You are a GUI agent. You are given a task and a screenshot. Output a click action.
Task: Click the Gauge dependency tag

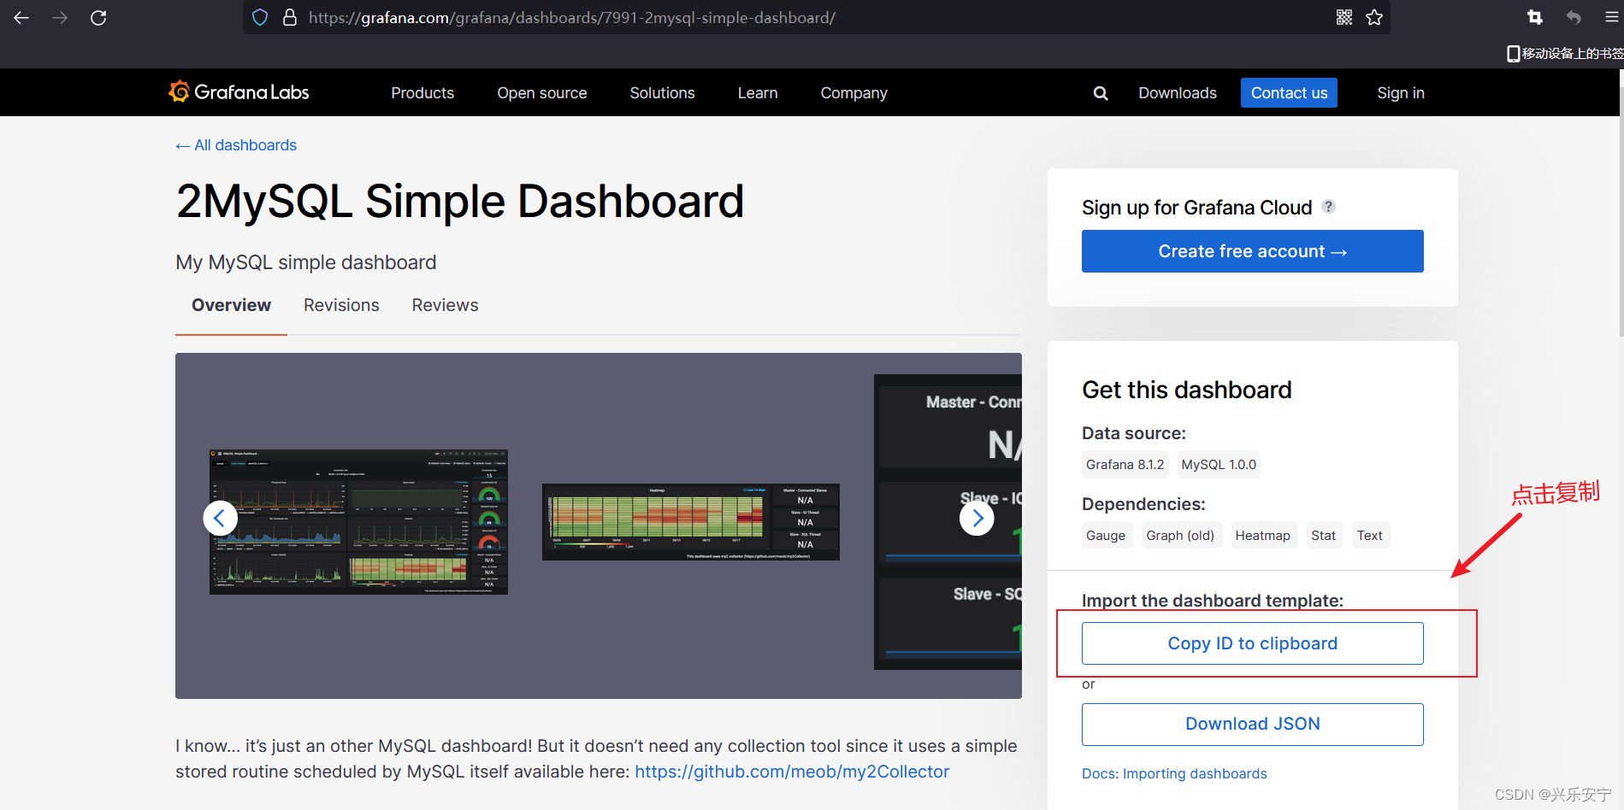pos(1106,536)
